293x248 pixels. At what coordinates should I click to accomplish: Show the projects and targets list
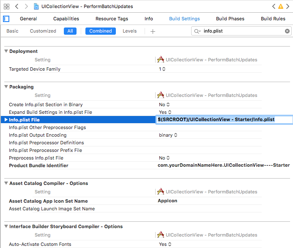click(x=6, y=19)
